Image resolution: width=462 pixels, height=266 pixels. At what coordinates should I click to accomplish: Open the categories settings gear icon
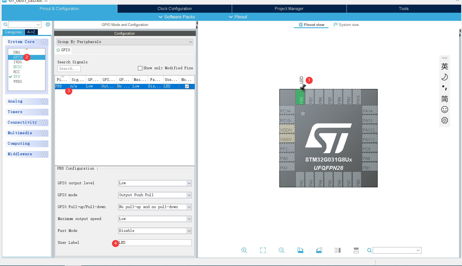coord(48,24)
